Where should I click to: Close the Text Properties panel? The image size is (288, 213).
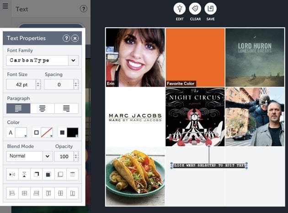click(75, 38)
